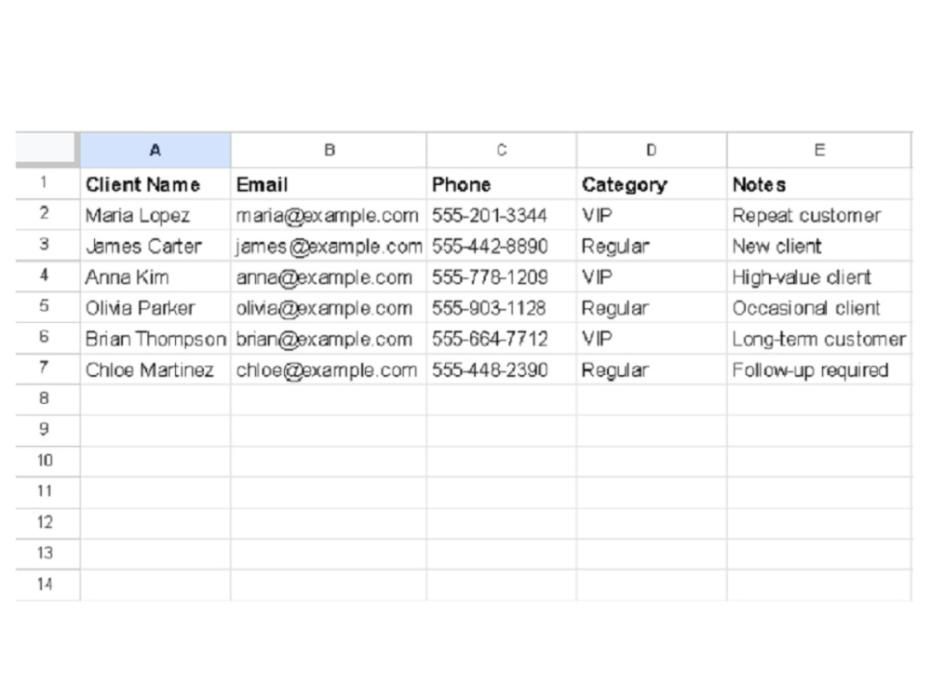Select row 1 header
This screenshot has width=931, height=698.
[47, 183]
